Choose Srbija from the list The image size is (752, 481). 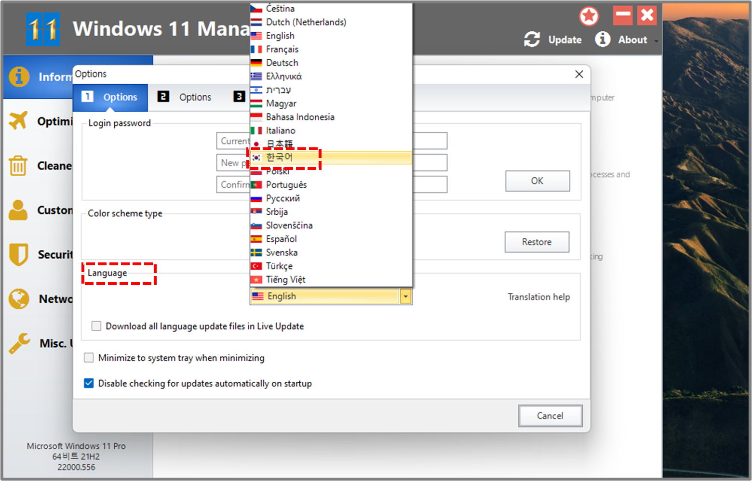(331, 212)
